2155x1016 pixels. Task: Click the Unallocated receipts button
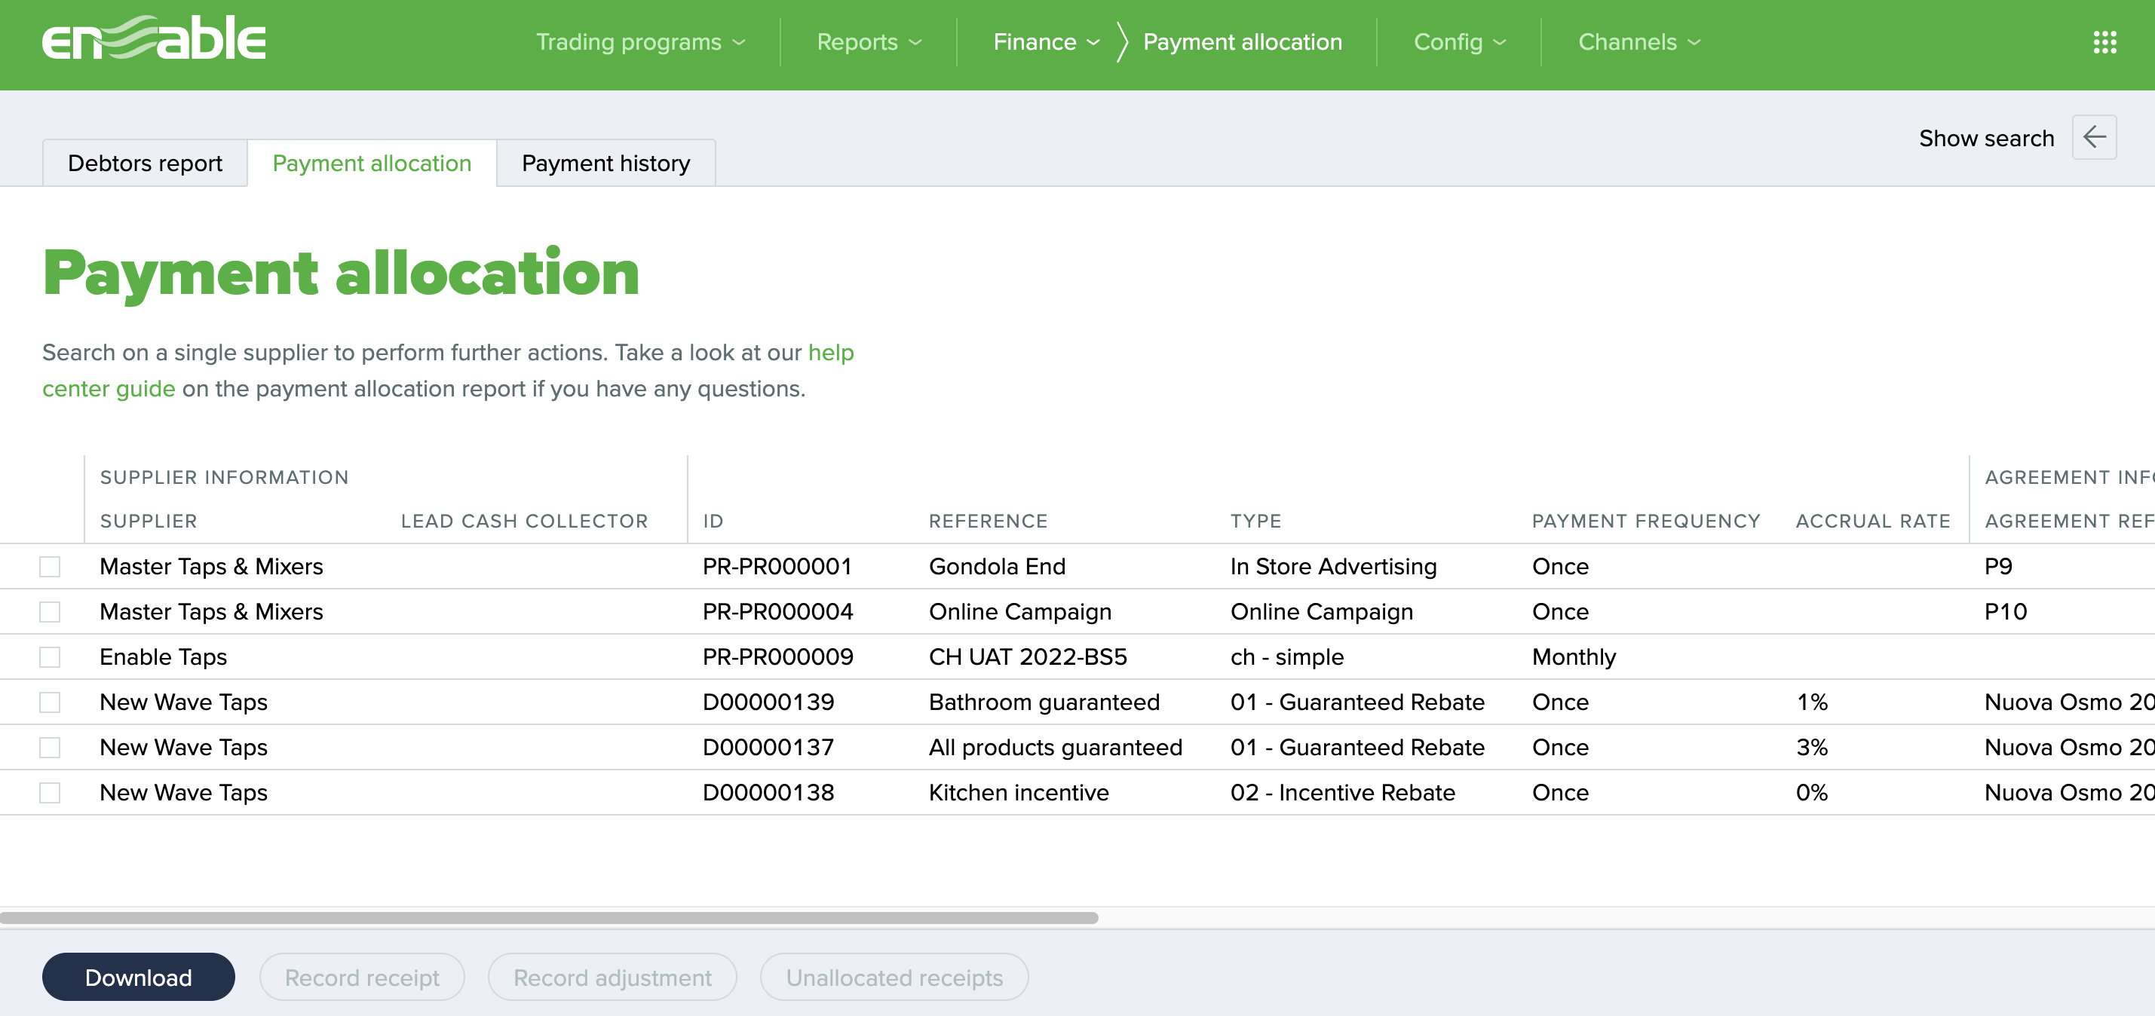(894, 977)
